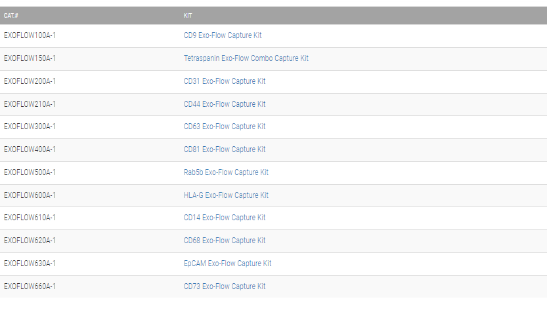Click the EXOFLOW150A-1 catalog number
547x312 pixels.
30,58
